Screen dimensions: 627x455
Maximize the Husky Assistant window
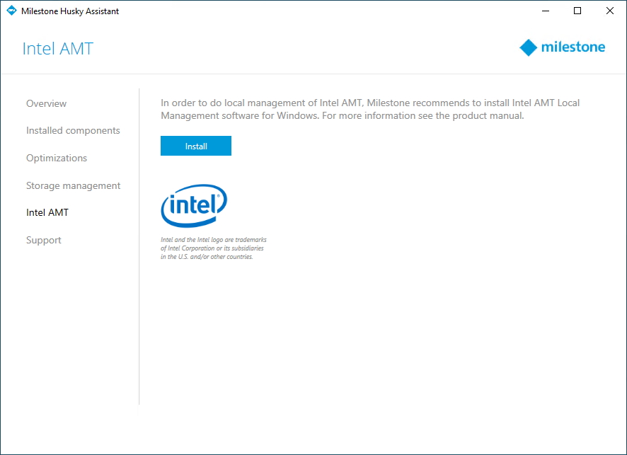coord(577,11)
